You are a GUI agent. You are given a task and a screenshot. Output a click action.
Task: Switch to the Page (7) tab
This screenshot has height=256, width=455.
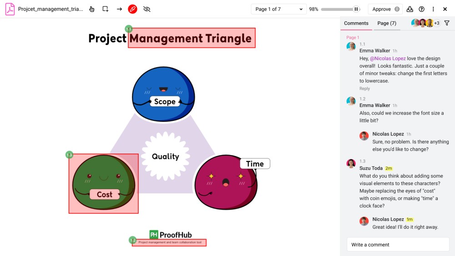387,23
